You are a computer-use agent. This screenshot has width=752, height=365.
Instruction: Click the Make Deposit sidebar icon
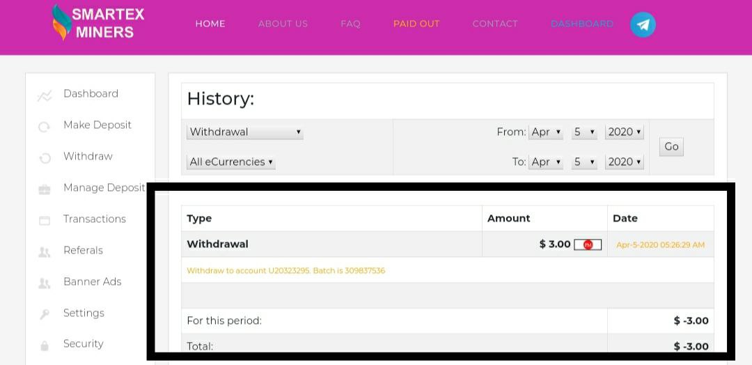45,127
